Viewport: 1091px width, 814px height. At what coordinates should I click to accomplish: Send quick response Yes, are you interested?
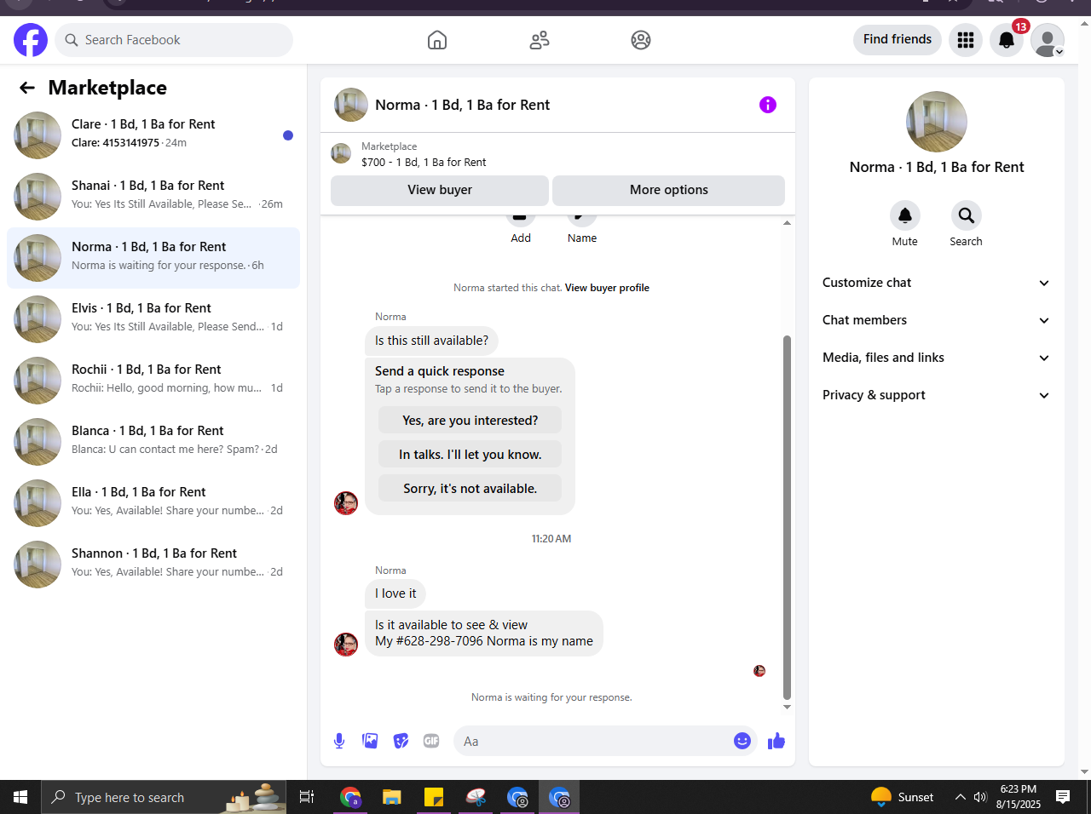click(x=470, y=421)
